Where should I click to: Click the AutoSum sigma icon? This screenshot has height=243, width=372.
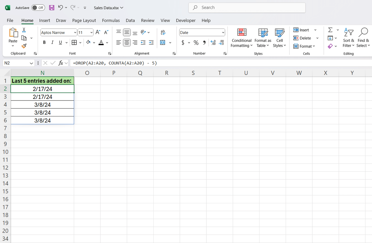330,30
